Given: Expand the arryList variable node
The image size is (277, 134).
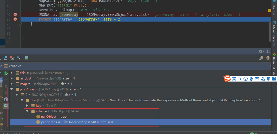Looking at the screenshot, I should [12, 78].
